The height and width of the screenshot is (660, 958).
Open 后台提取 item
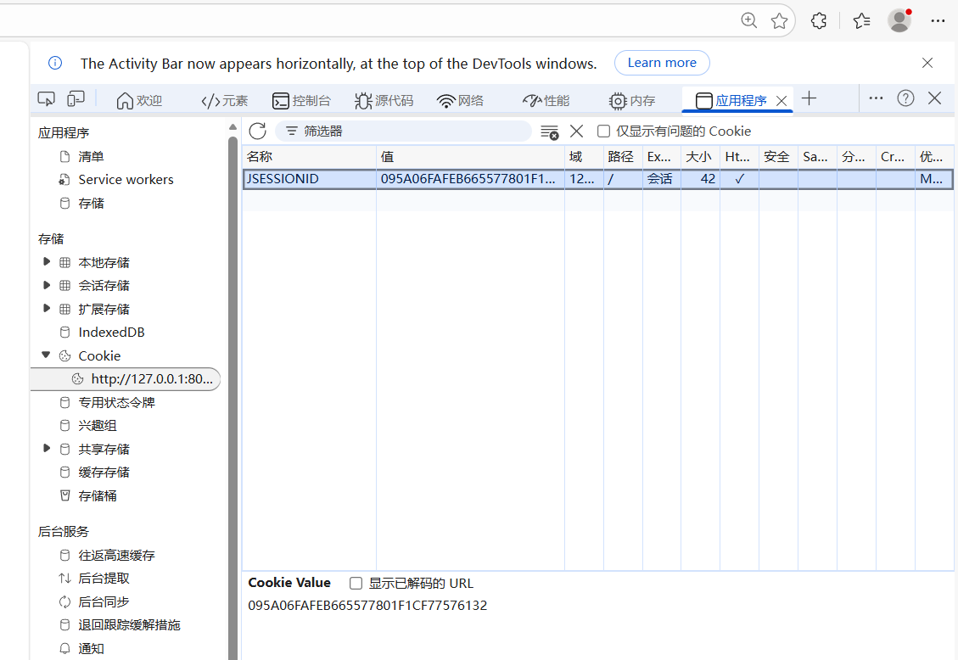(x=104, y=579)
